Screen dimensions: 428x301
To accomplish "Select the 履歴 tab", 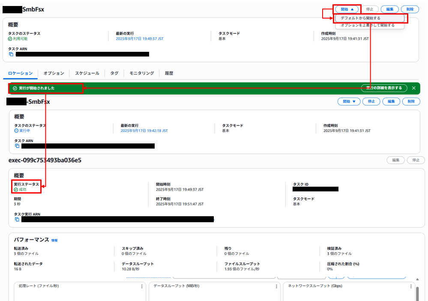I will pyautogui.click(x=169, y=73).
